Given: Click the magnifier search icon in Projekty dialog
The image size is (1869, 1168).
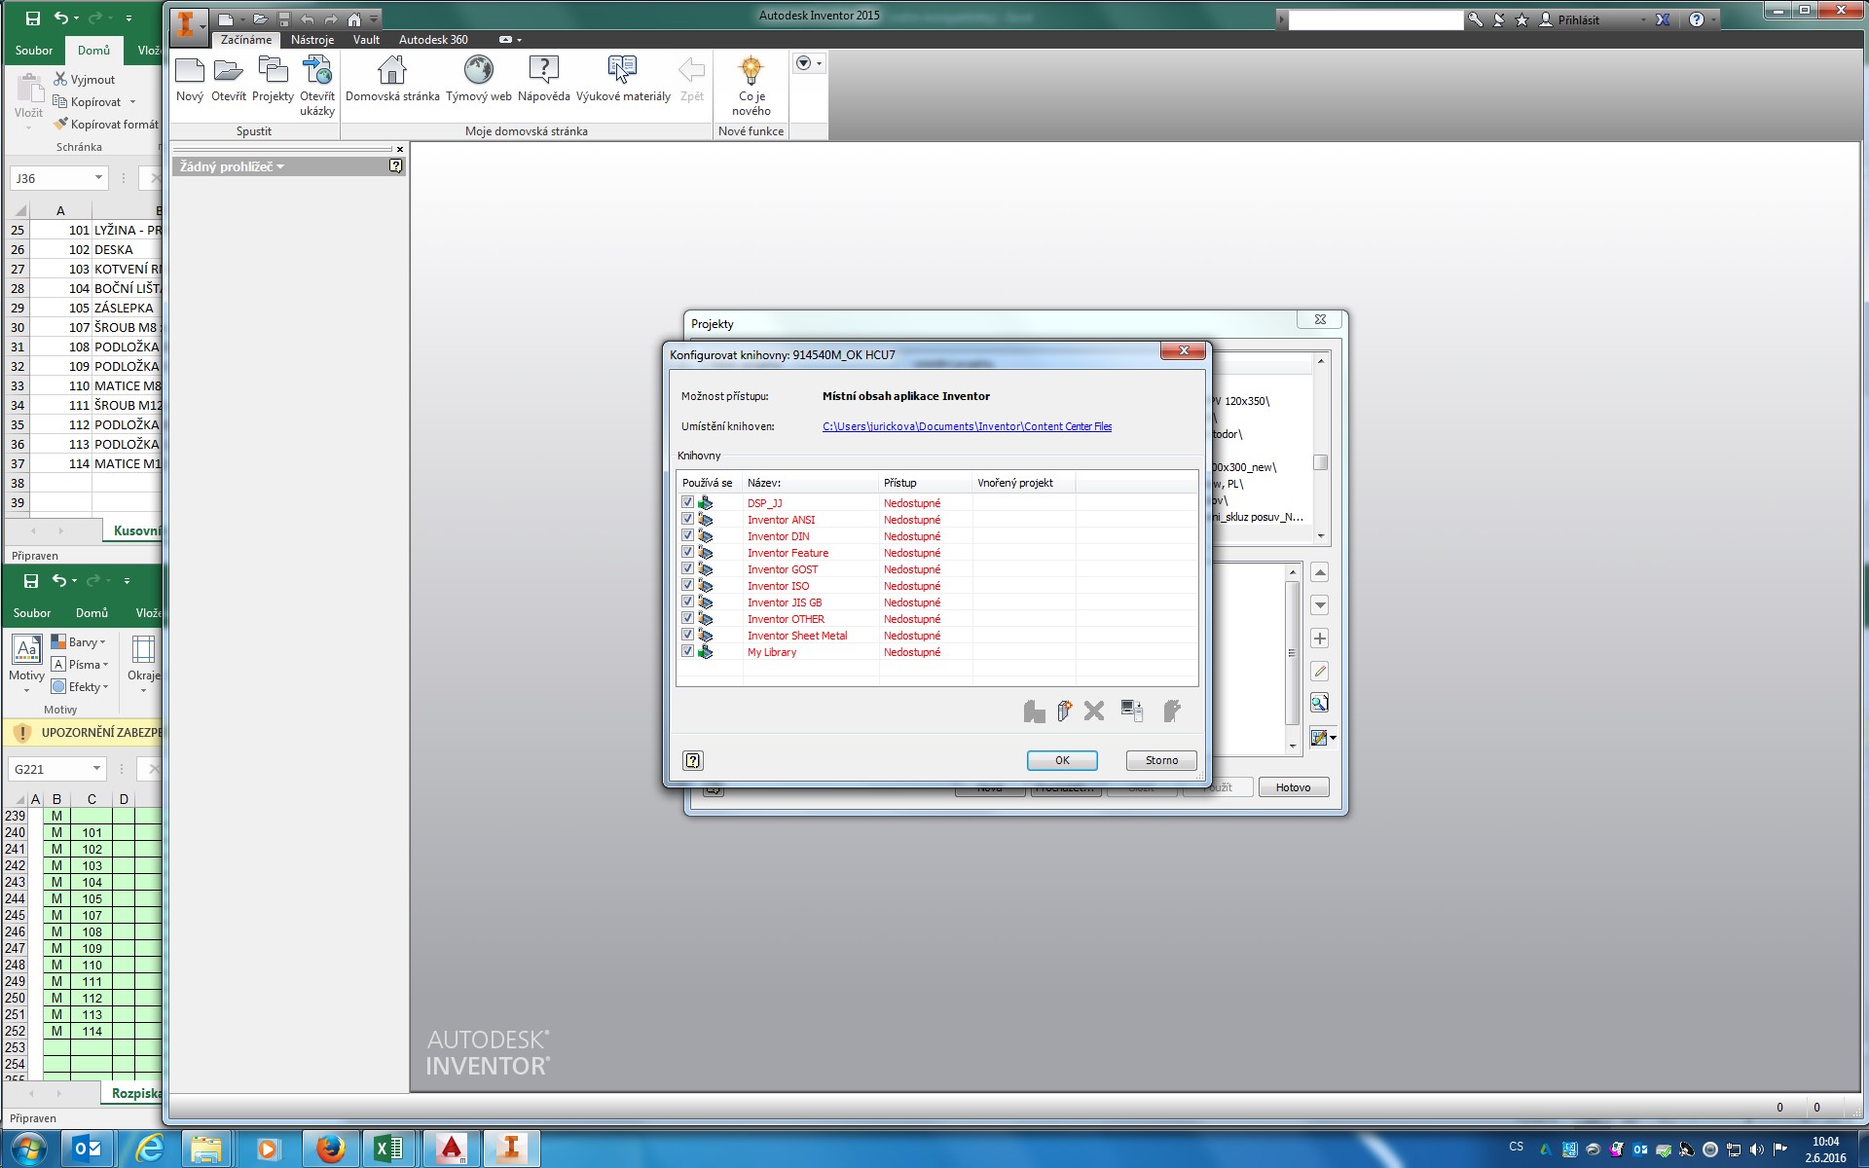Looking at the screenshot, I should point(1320,704).
